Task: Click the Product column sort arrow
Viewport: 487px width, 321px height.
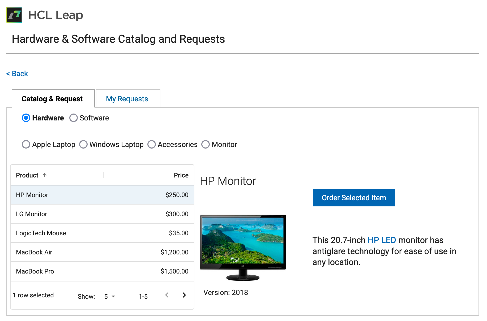Action: (x=45, y=175)
